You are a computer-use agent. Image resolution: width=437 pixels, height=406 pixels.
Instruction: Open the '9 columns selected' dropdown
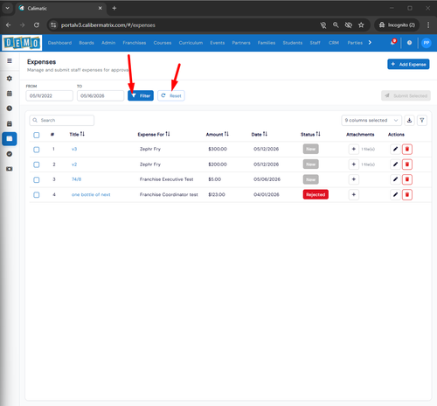point(371,120)
